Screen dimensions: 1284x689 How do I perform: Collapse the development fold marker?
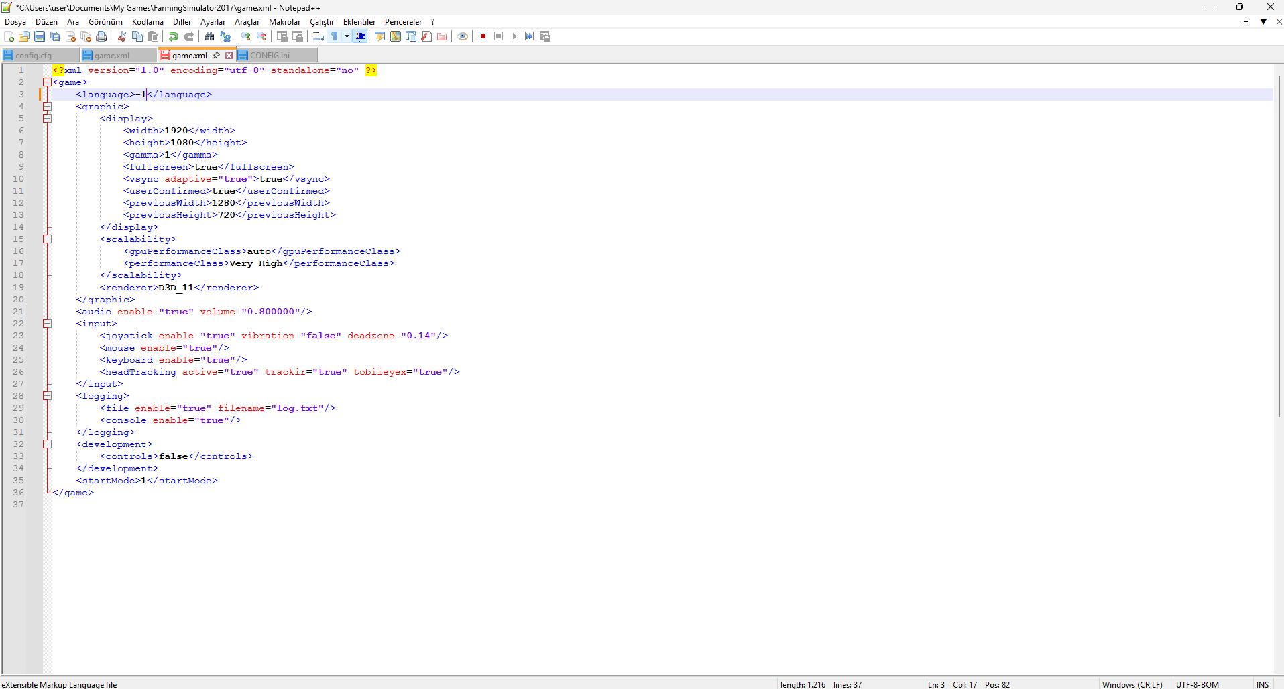(x=47, y=444)
